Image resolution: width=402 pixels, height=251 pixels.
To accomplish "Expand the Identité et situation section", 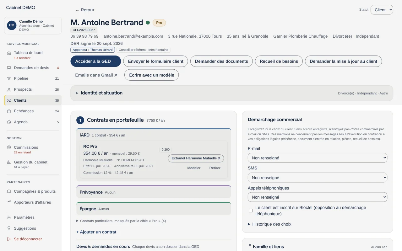I will tap(232, 93).
